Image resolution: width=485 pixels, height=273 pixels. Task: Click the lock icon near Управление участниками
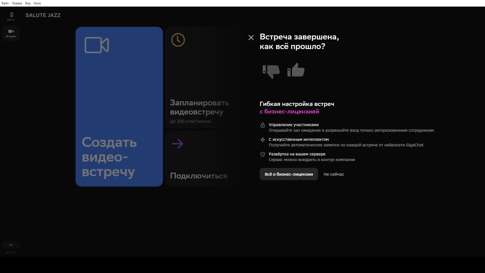point(263,125)
